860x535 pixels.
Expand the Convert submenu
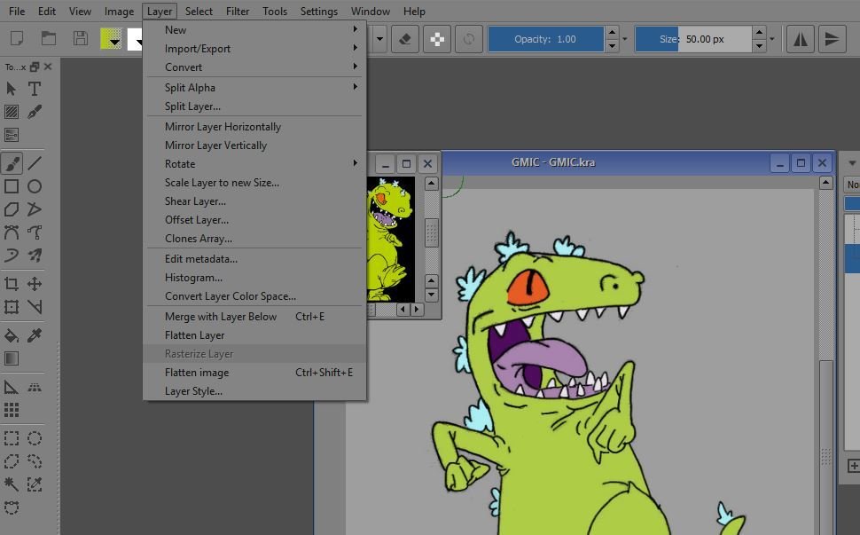point(254,67)
